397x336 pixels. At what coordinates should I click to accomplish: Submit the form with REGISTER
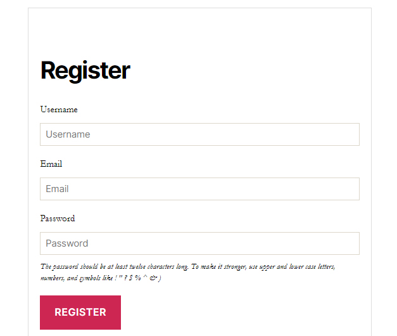80,312
